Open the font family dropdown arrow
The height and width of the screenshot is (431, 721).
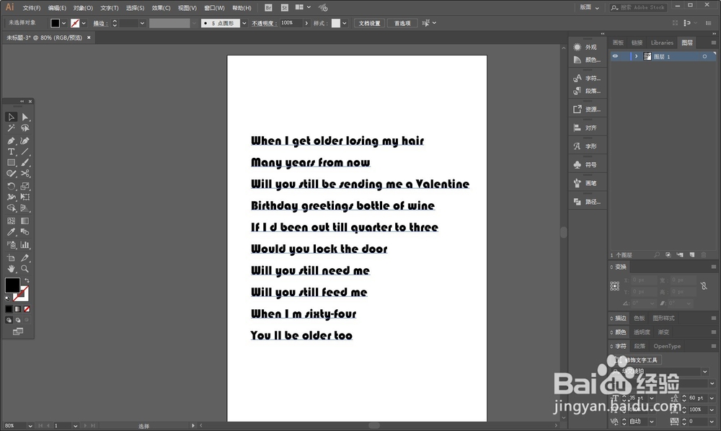tap(705, 371)
